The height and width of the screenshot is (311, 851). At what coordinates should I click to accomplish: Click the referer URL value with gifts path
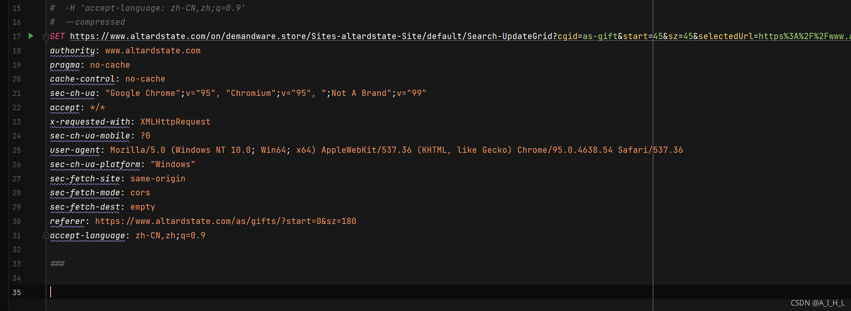[226, 221]
